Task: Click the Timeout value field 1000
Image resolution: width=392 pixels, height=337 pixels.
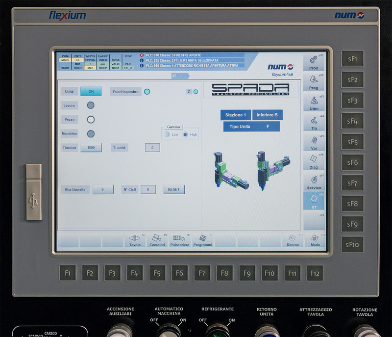Action: click(x=91, y=148)
